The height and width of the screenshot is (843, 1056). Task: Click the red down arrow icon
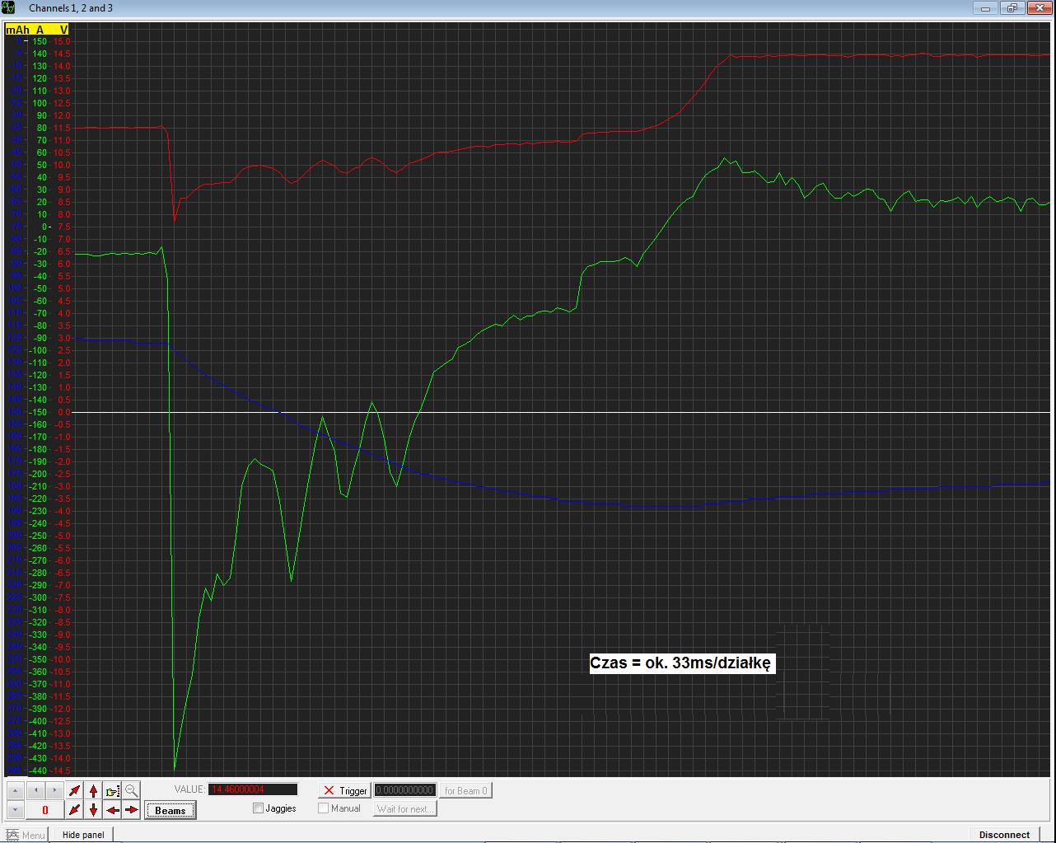(94, 810)
